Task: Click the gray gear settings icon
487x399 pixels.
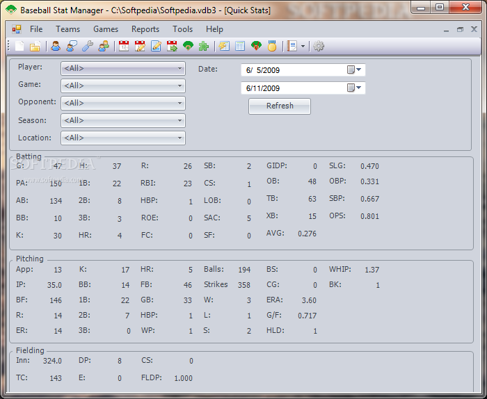Action: [319, 47]
